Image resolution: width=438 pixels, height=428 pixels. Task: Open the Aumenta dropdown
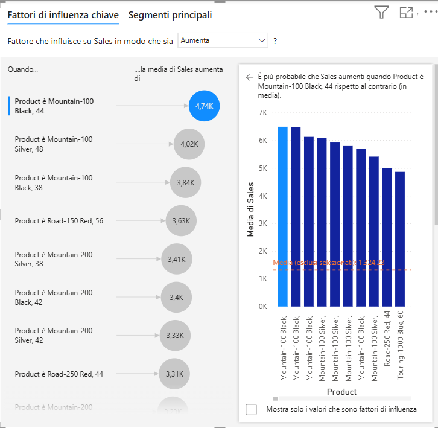[223, 40]
